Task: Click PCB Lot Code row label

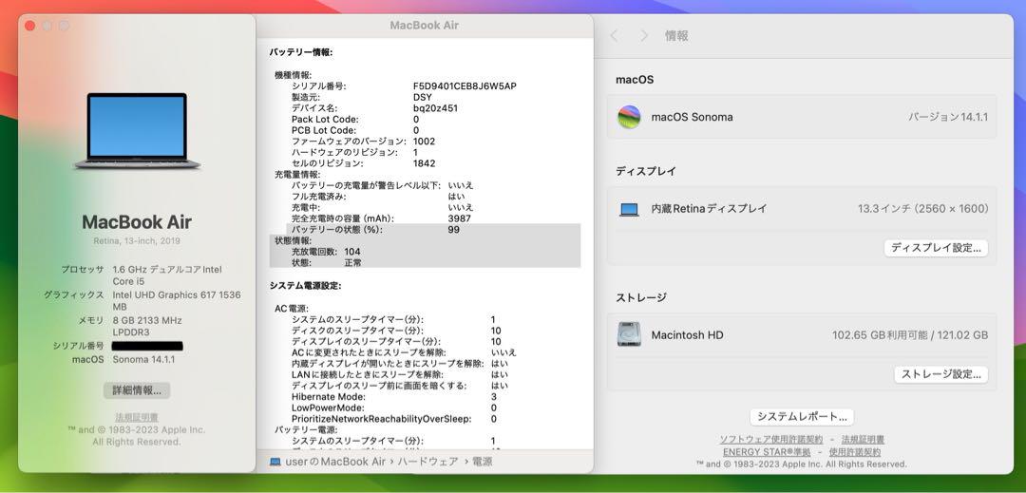Action: click(x=325, y=131)
